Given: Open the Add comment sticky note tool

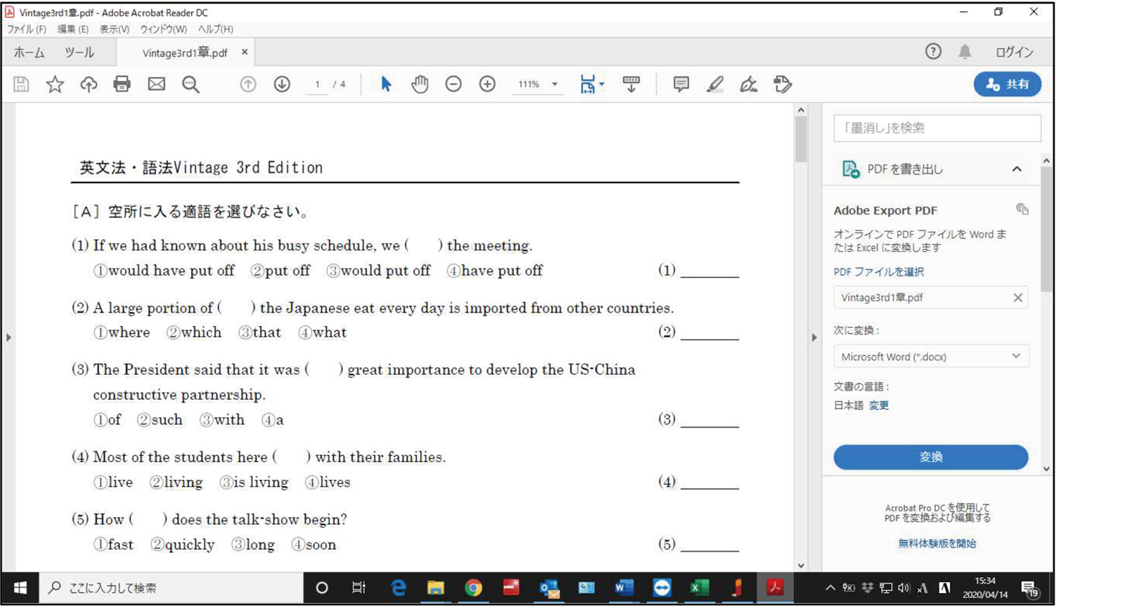Looking at the screenshot, I should 680,85.
